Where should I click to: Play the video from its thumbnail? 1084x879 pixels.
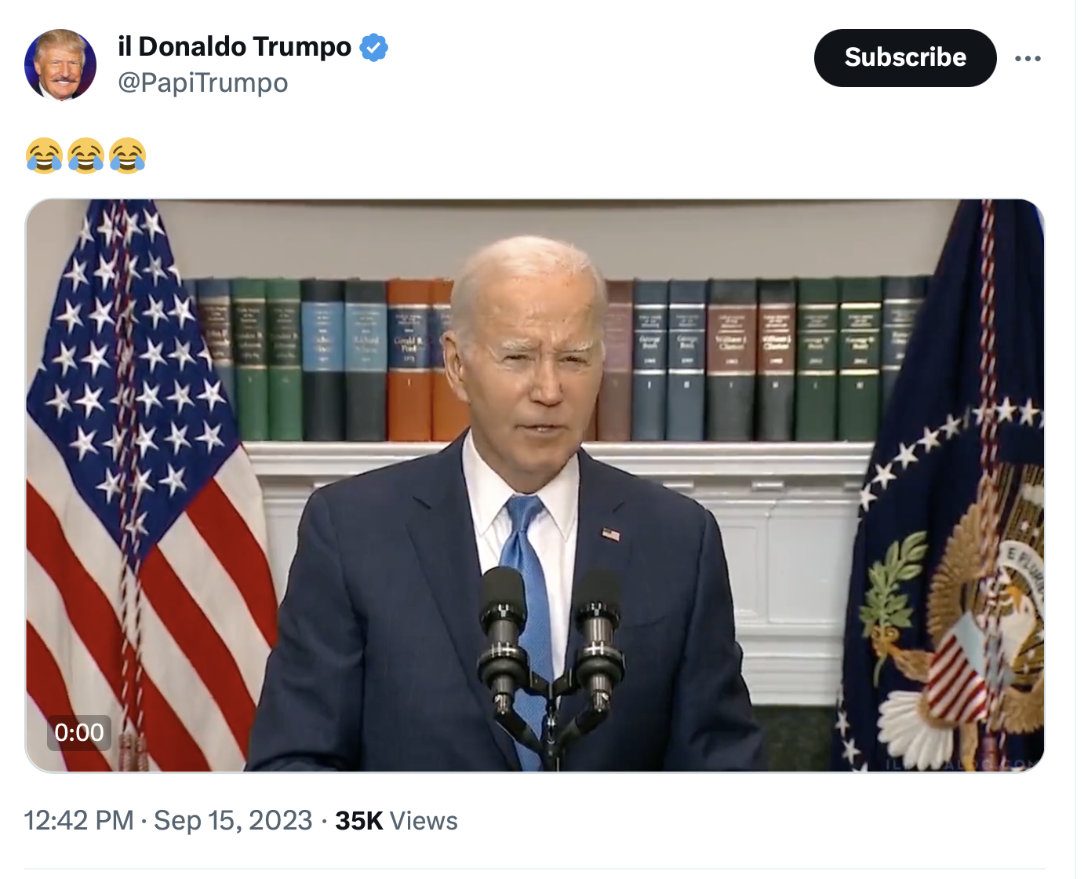pos(535,486)
